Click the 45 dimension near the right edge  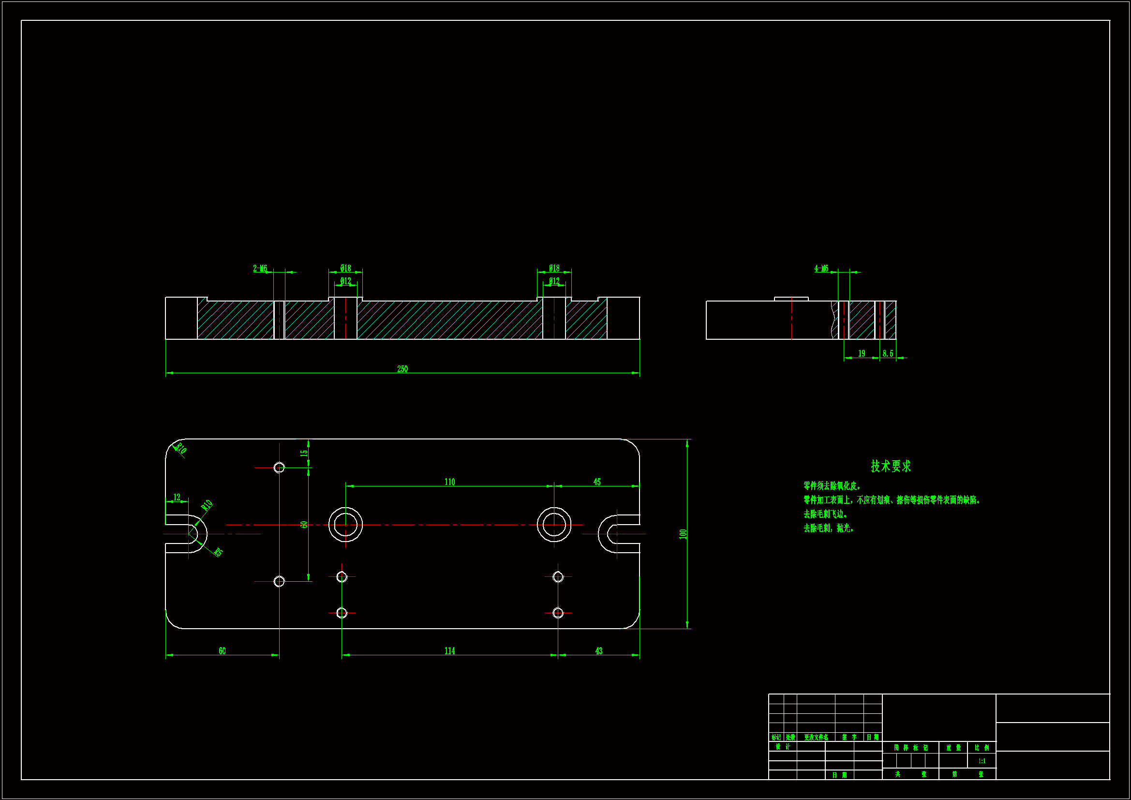597,482
